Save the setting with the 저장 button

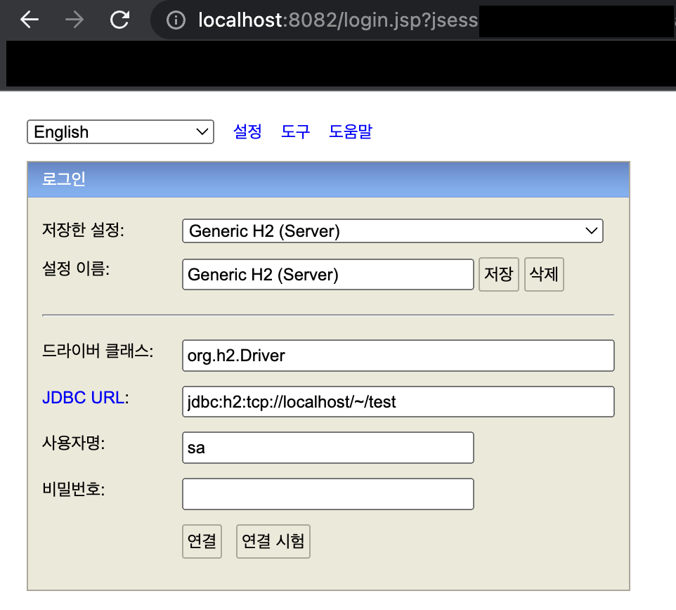[498, 274]
